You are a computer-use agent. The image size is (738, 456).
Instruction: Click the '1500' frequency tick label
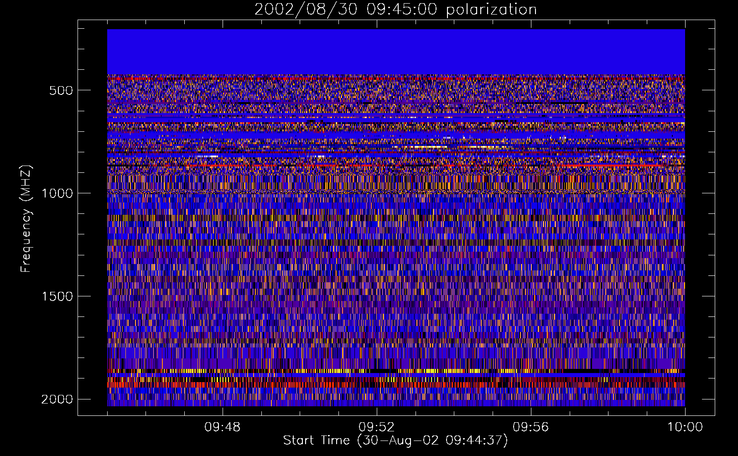point(57,296)
